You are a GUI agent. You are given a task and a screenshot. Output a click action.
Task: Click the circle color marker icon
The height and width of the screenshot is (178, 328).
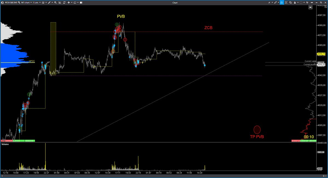pos(301,2)
